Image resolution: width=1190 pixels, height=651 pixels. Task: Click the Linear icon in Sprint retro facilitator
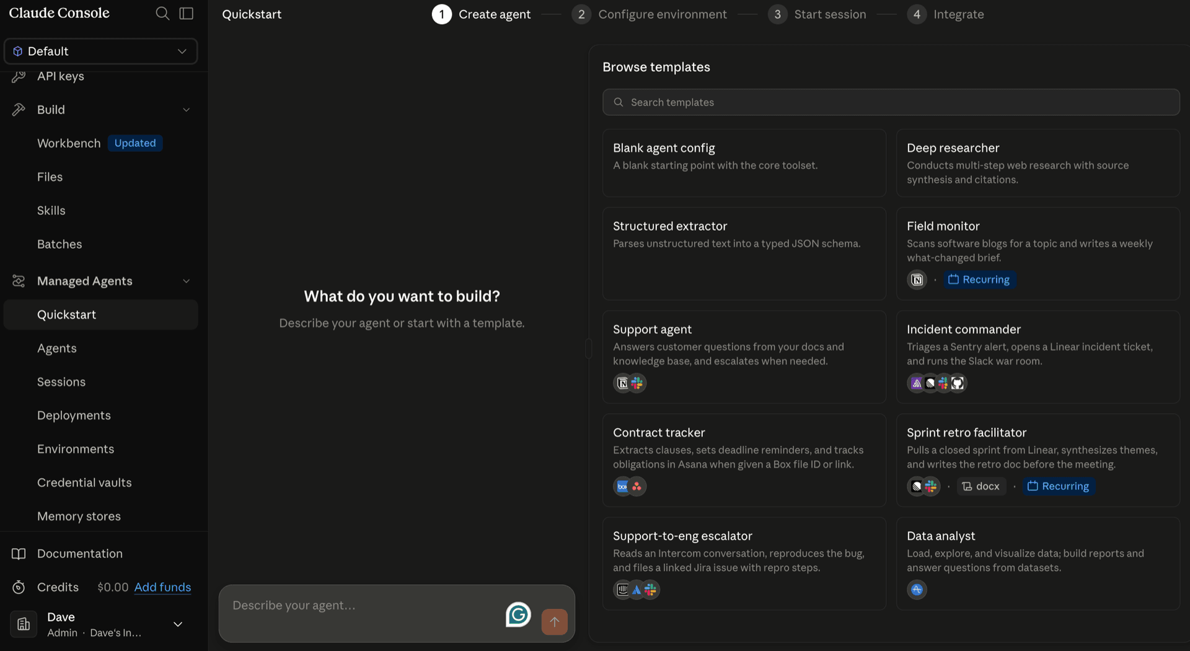(917, 487)
